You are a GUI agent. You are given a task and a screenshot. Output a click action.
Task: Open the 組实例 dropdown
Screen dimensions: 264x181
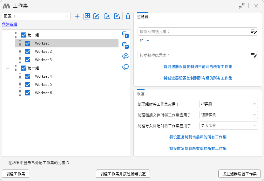pos(228,104)
